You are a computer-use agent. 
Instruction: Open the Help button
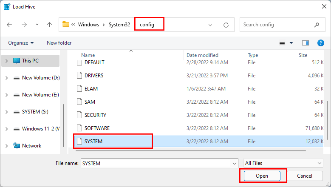tap(321, 43)
